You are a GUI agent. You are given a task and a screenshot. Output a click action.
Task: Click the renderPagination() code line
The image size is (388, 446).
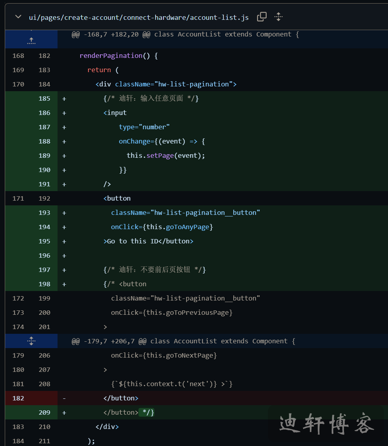[119, 56]
